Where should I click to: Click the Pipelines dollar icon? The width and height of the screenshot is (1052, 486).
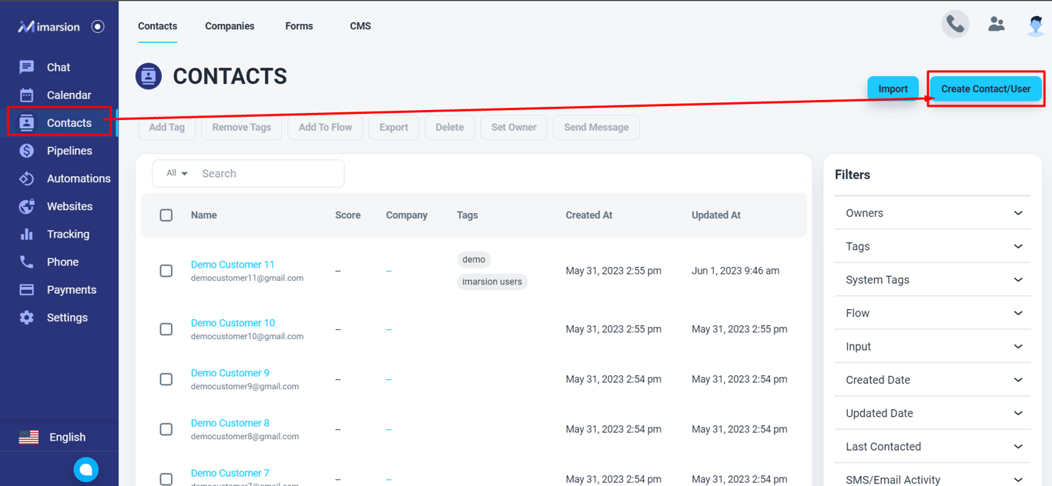tap(27, 151)
